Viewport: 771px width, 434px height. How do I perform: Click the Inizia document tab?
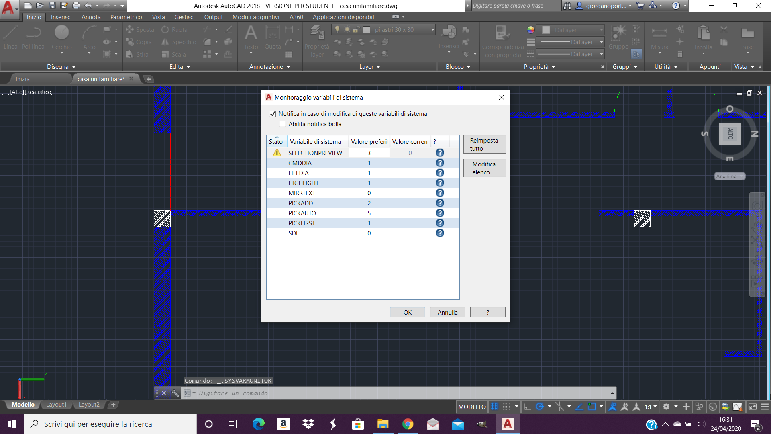coord(22,79)
